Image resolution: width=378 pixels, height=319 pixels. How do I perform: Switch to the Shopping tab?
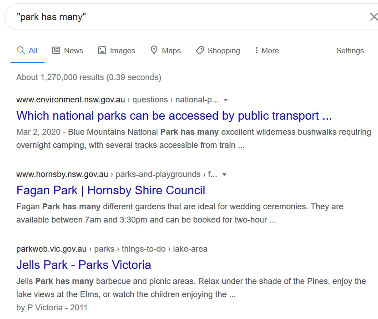click(x=218, y=51)
